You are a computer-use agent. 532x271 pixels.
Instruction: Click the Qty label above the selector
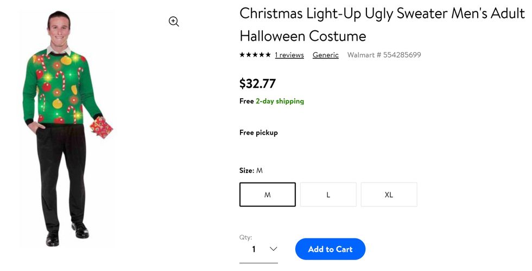245,237
